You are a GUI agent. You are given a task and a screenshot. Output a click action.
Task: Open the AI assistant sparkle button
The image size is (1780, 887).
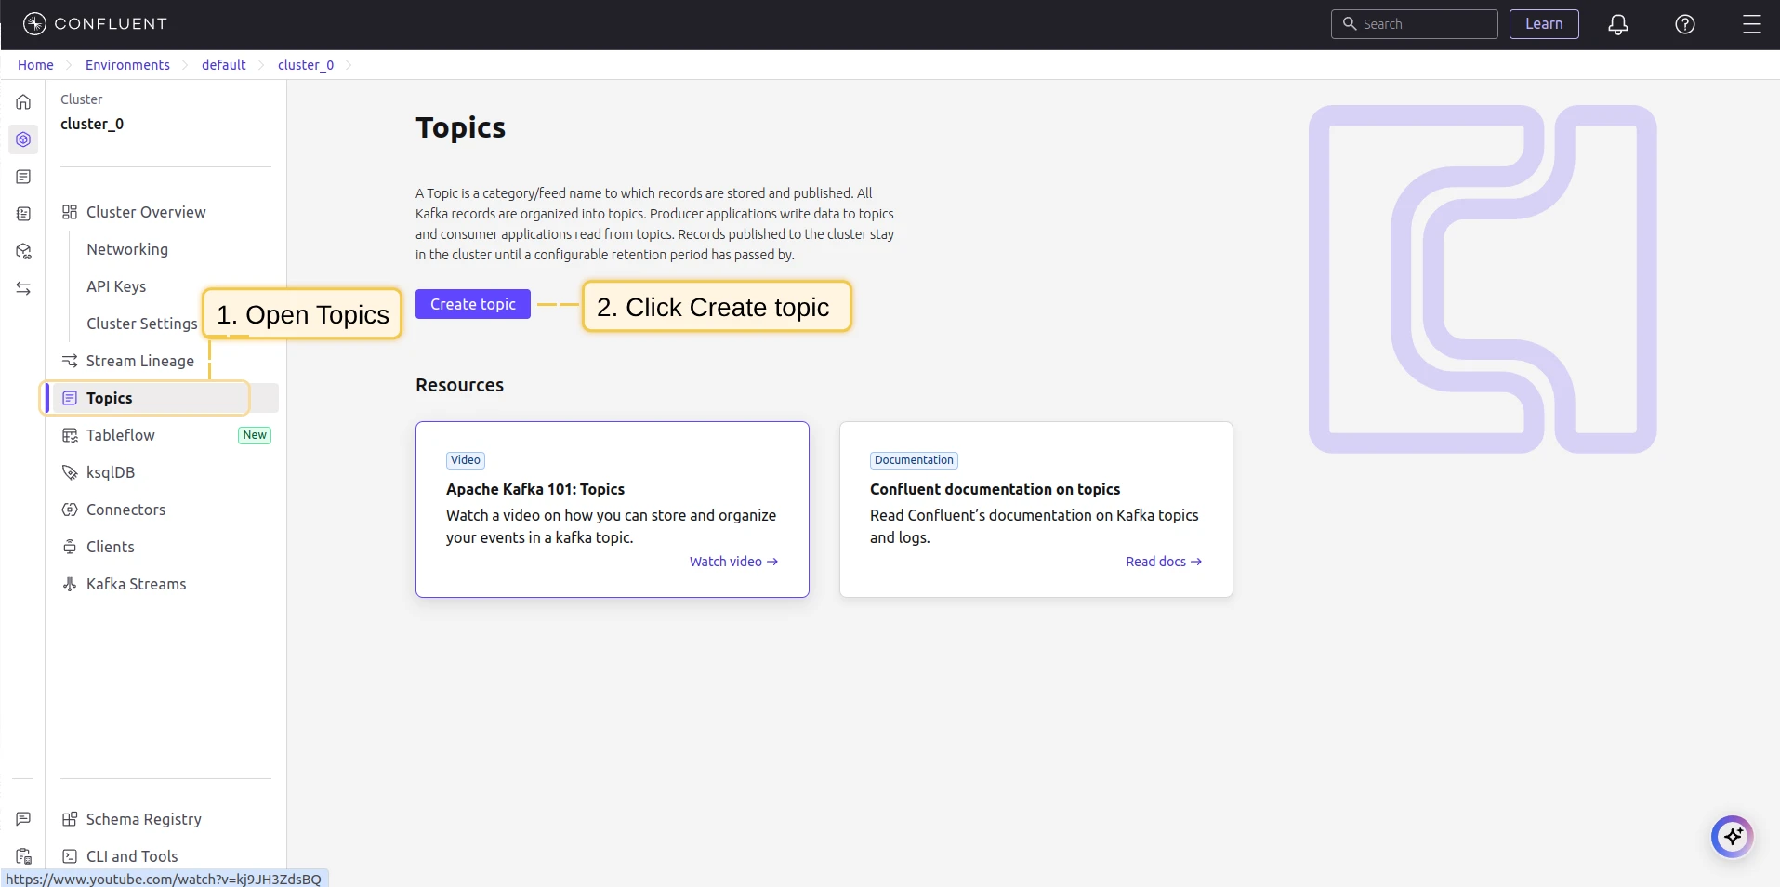pos(1733,837)
